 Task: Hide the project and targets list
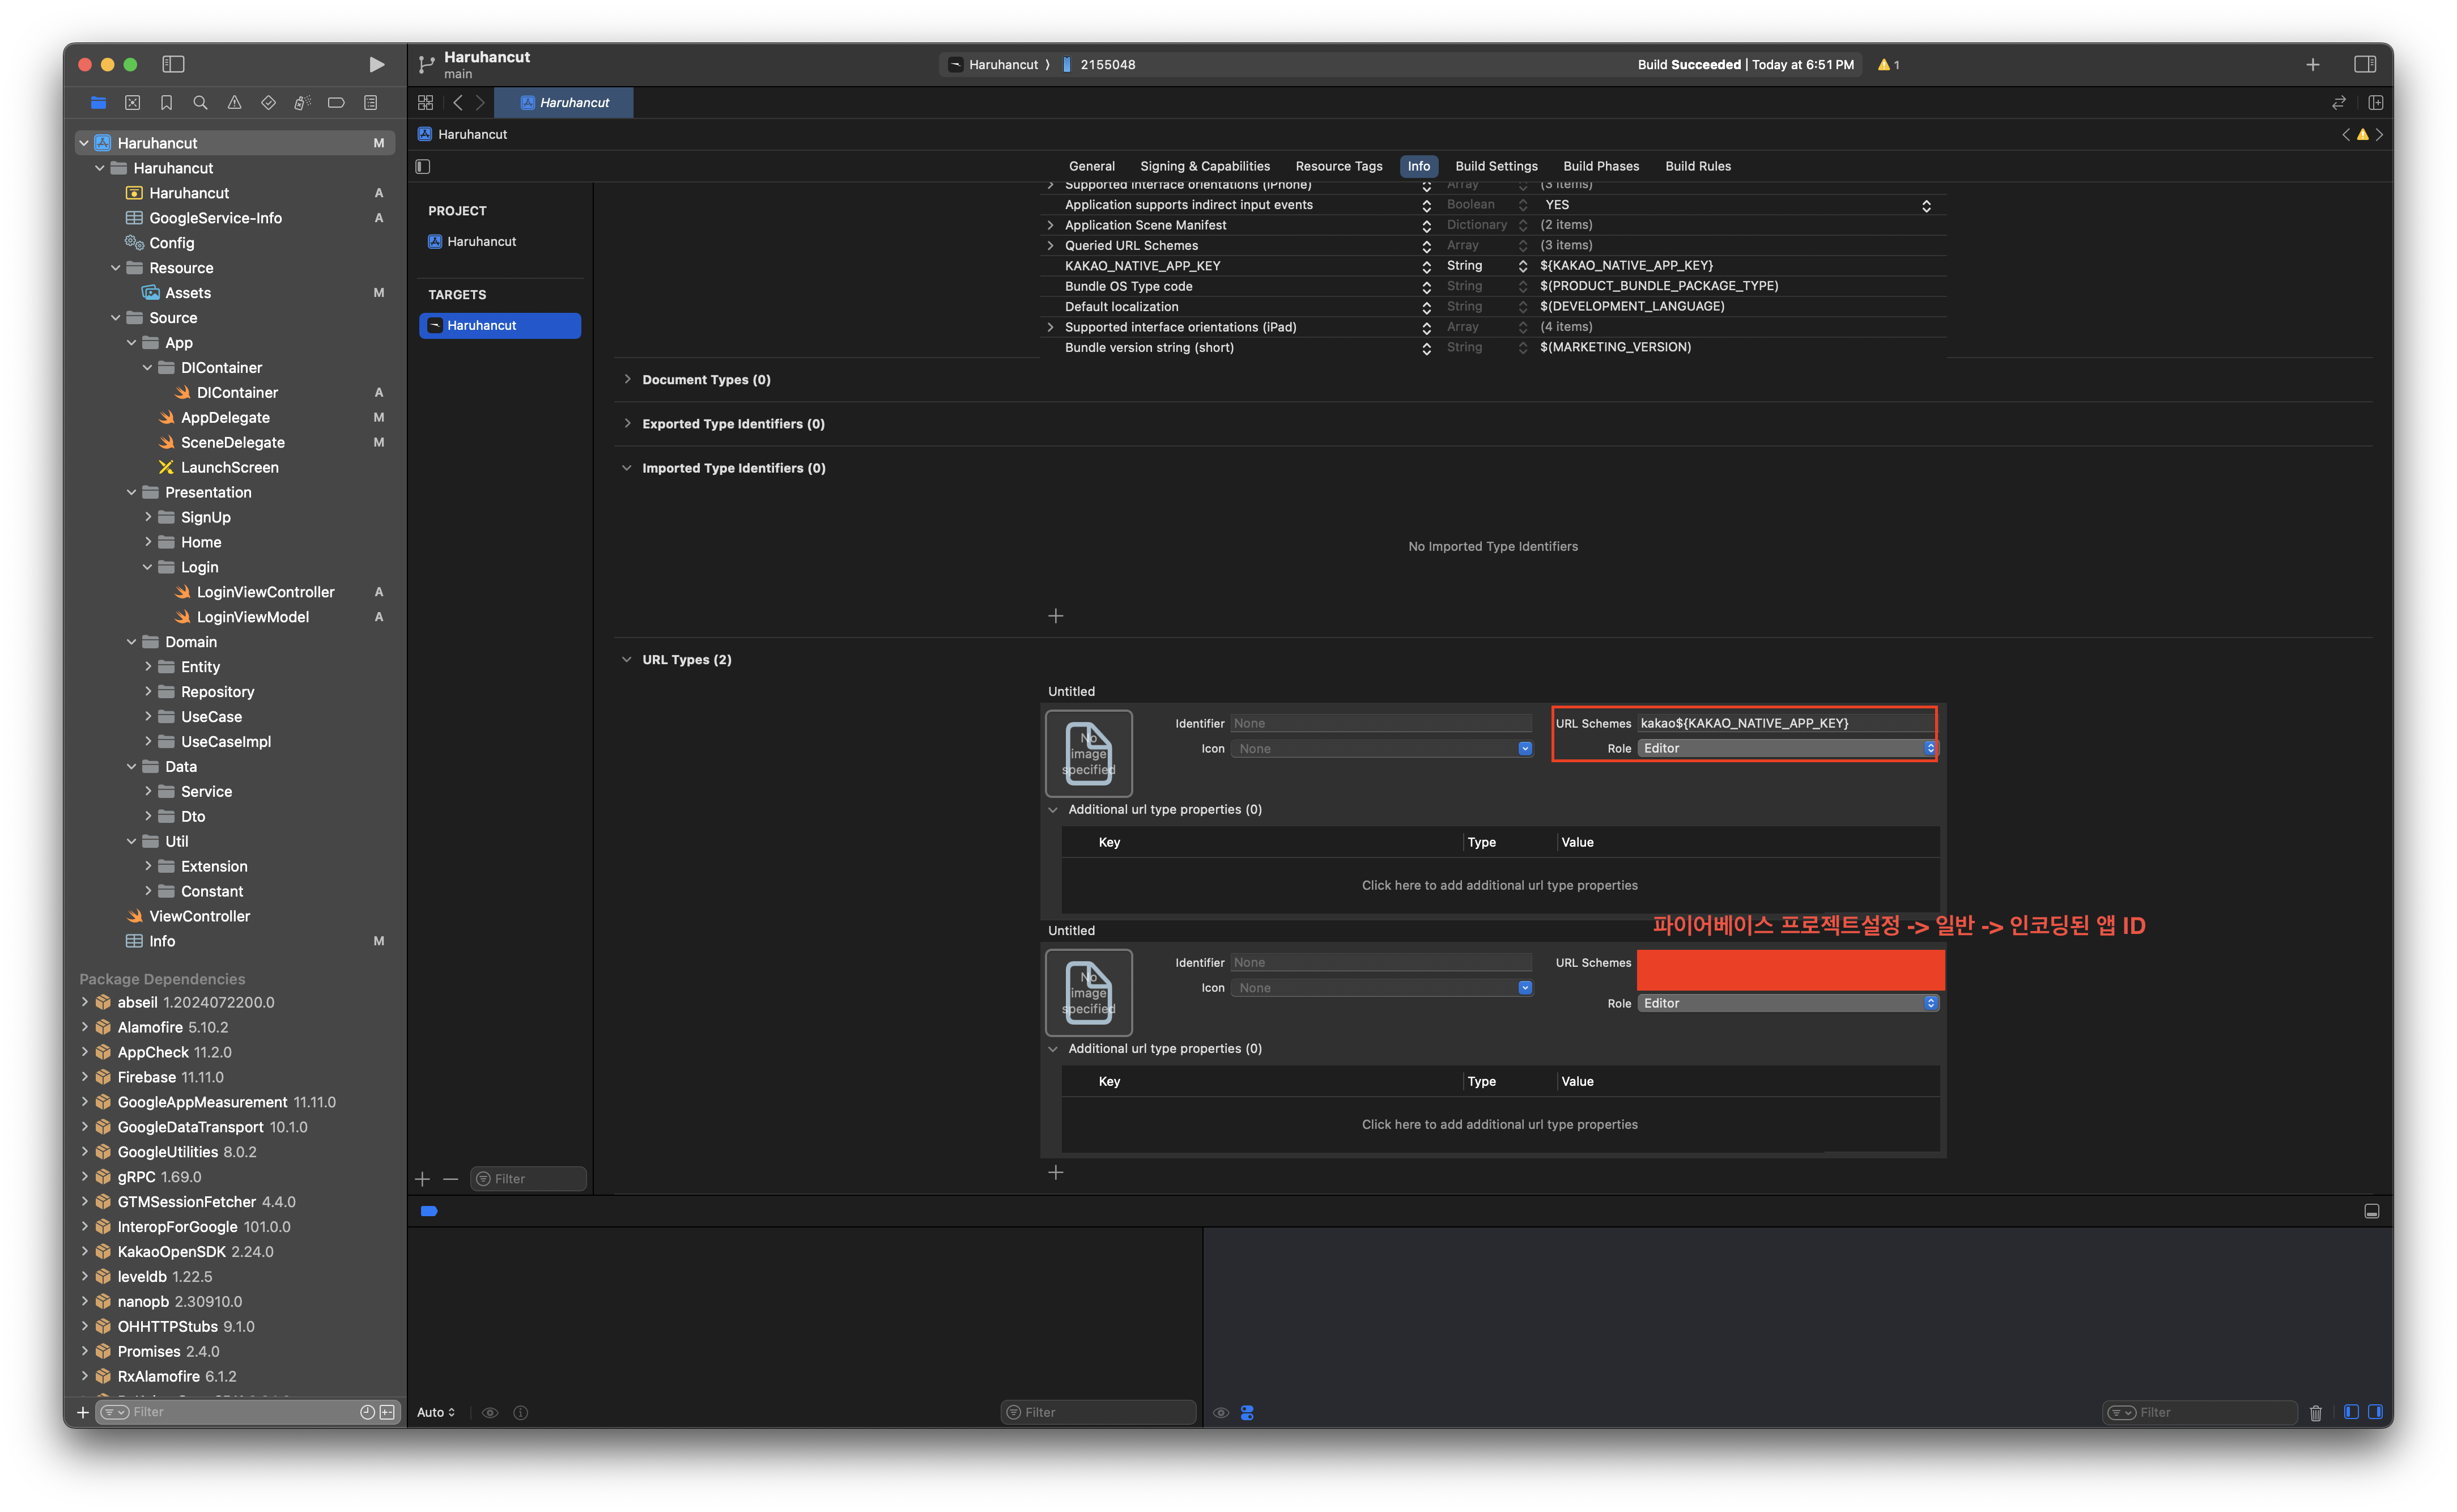423,166
